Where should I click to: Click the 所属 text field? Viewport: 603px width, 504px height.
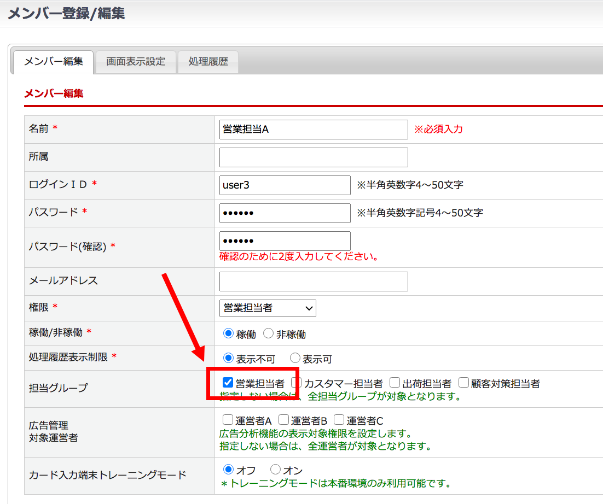[314, 157]
